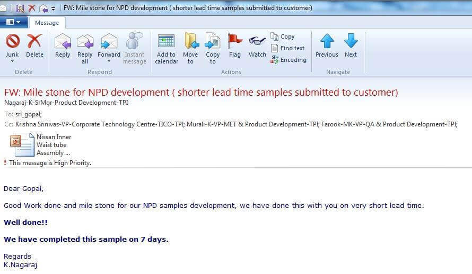The image size is (472, 274).
Task: Forward this message
Action: tap(109, 45)
